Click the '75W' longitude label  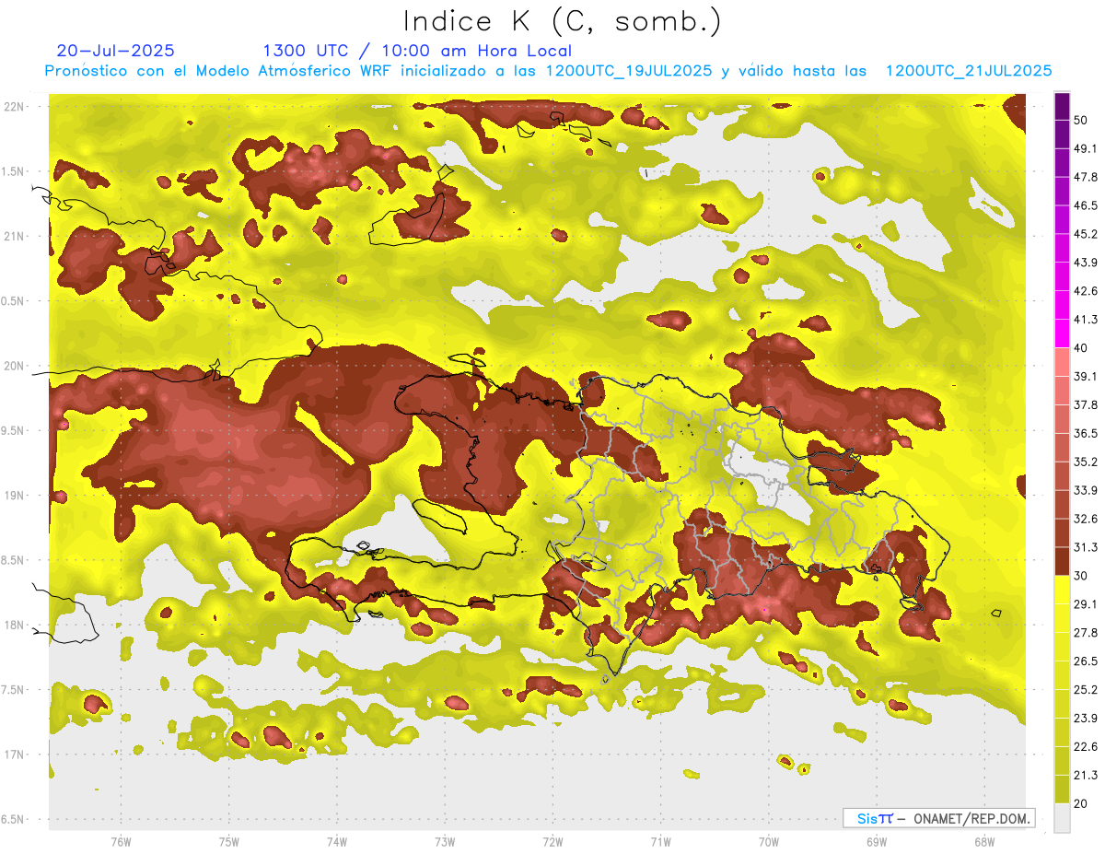(228, 842)
